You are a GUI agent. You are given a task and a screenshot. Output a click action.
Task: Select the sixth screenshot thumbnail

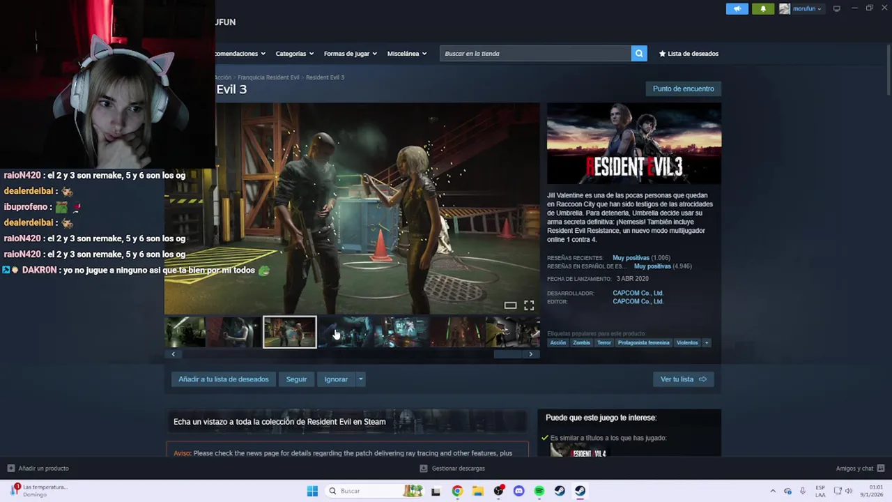coord(456,332)
